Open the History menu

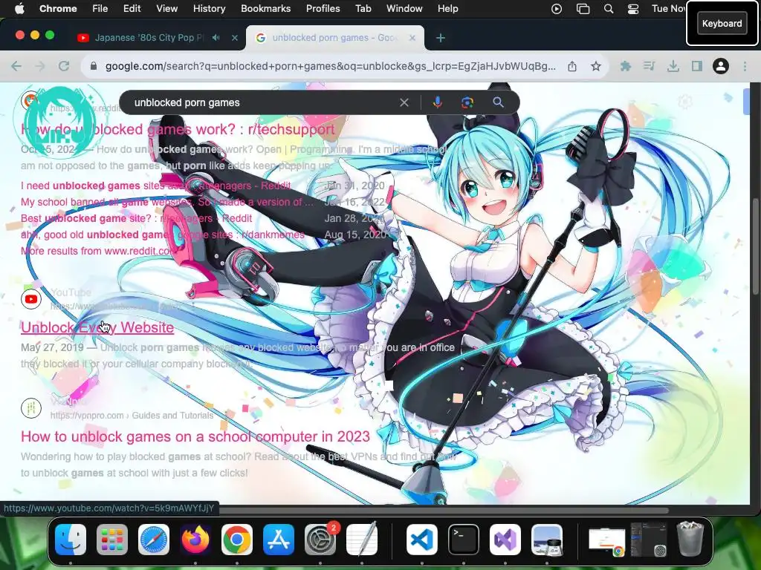point(209,9)
